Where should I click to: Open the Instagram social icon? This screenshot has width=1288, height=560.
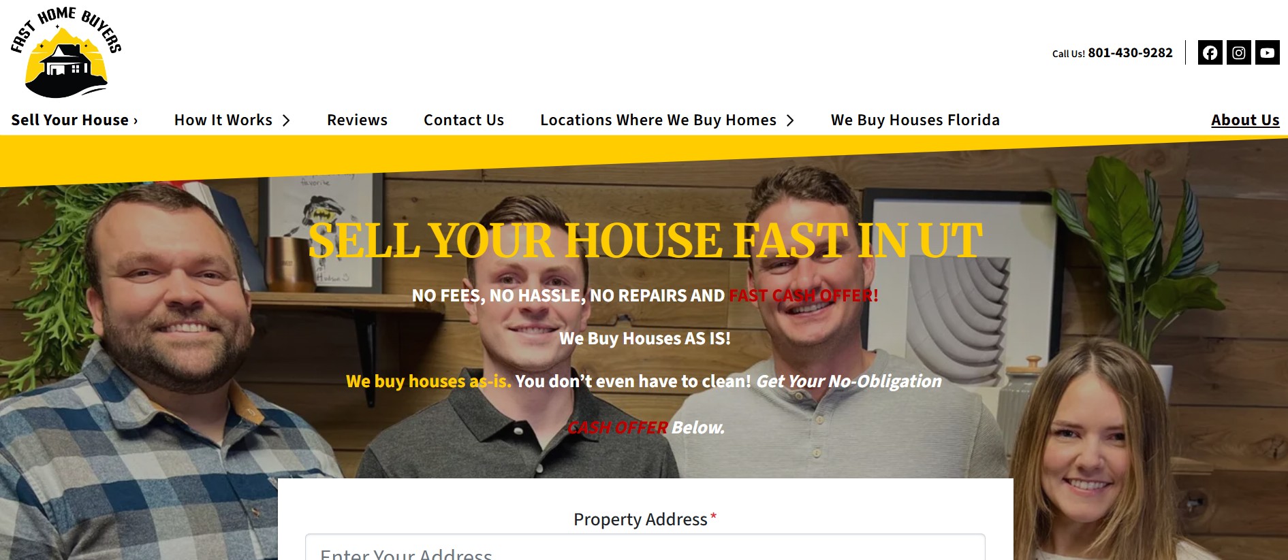(x=1239, y=52)
